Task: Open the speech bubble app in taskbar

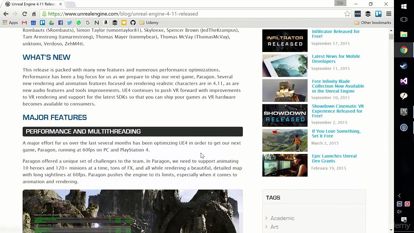Action: point(404,96)
